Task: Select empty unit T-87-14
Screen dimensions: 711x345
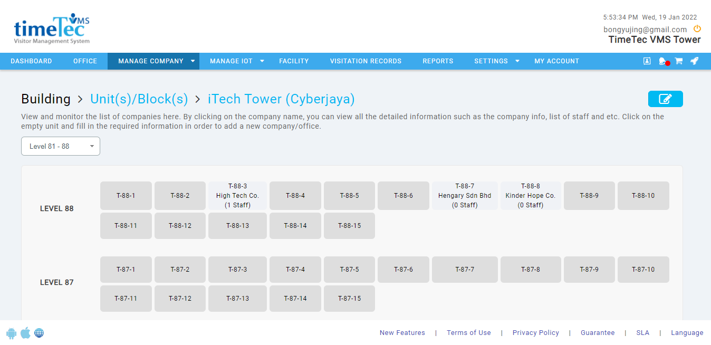Action: pos(295,299)
